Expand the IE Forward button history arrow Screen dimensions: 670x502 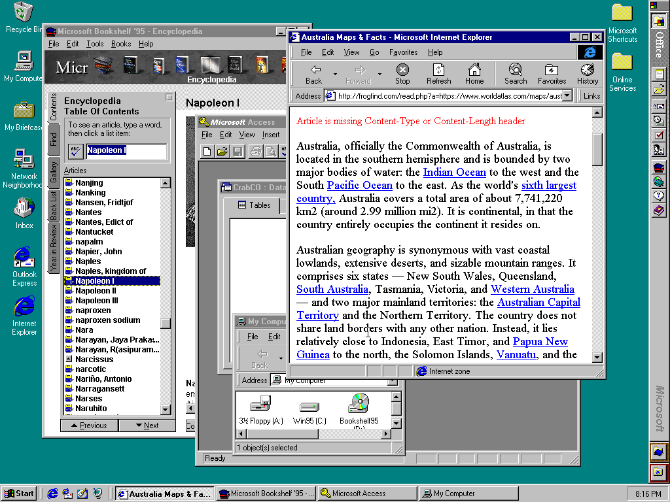click(x=379, y=74)
